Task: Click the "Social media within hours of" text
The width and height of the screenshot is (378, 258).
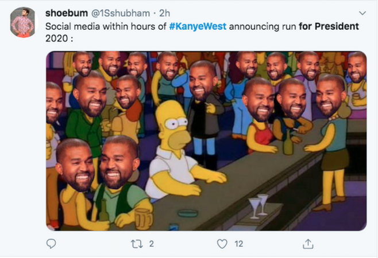Action: (106, 26)
